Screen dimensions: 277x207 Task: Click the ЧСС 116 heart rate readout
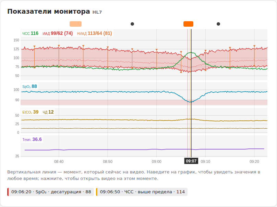coord(31,33)
